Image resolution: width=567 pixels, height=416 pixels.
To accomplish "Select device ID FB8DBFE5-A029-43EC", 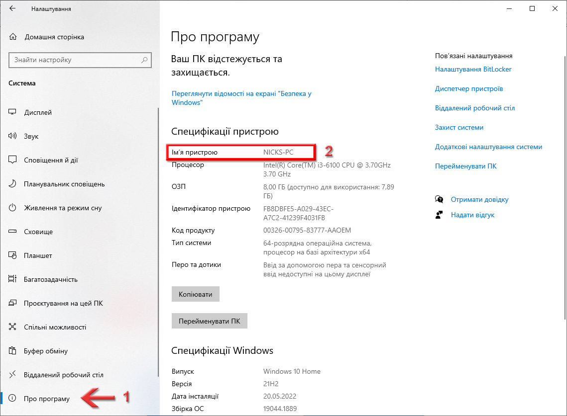I will click(x=298, y=213).
